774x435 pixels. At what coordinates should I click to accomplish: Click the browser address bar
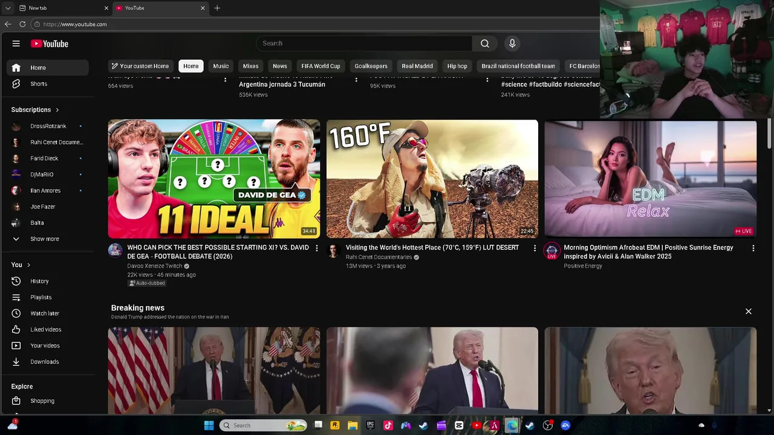tap(314, 24)
